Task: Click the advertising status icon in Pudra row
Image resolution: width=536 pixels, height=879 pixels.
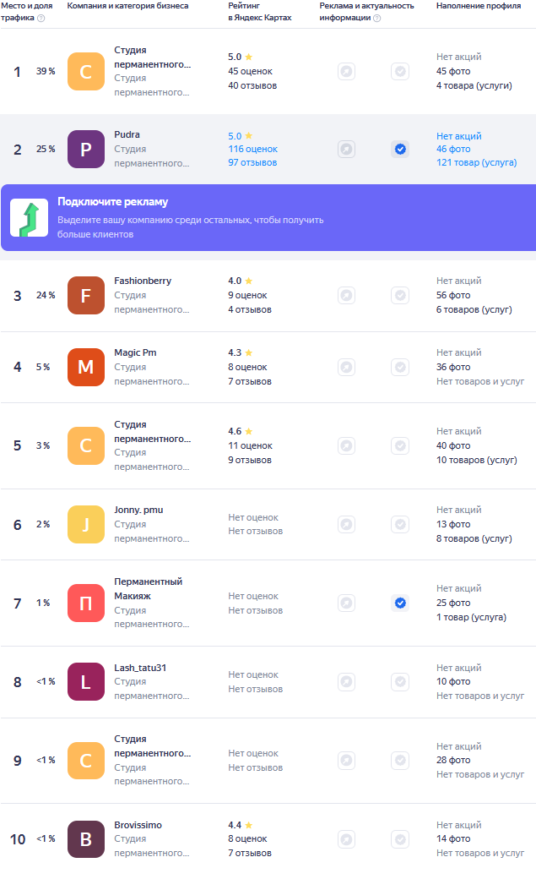Action: coord(347,149)
